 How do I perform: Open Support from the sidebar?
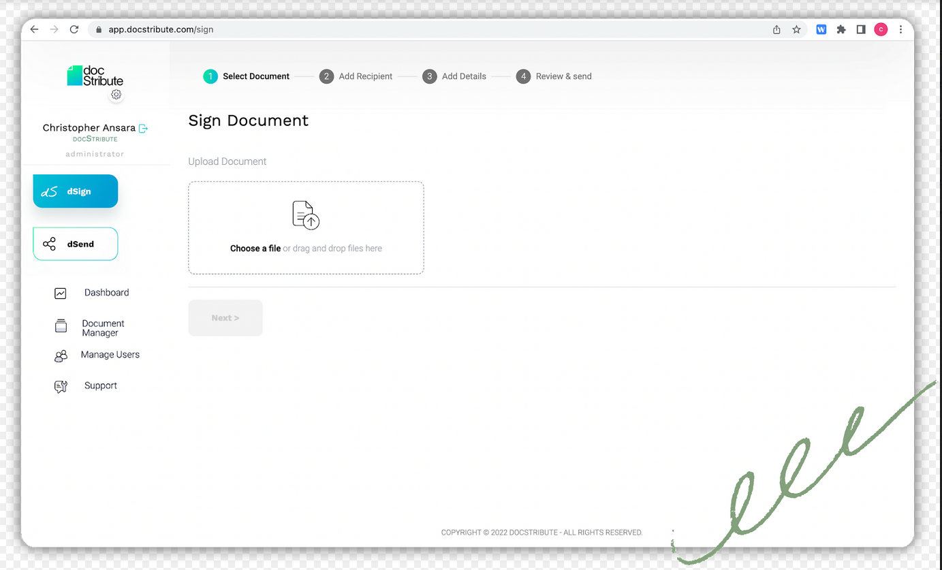click(x=101, y=385)
